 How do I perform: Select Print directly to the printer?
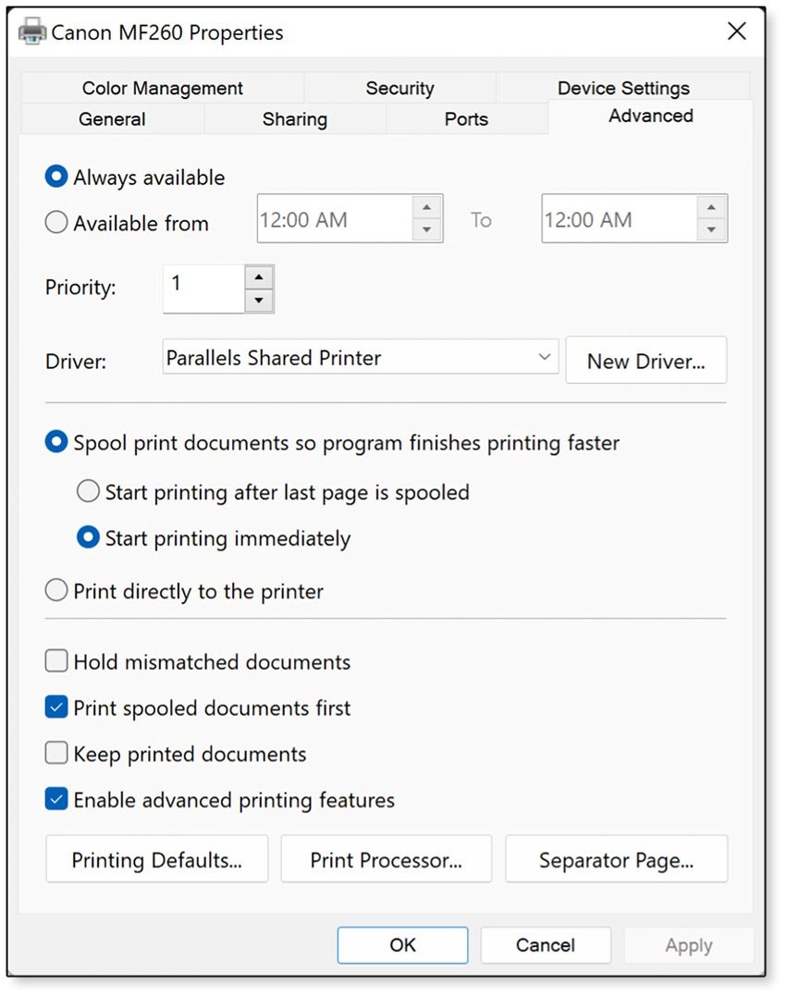[55, 590]
